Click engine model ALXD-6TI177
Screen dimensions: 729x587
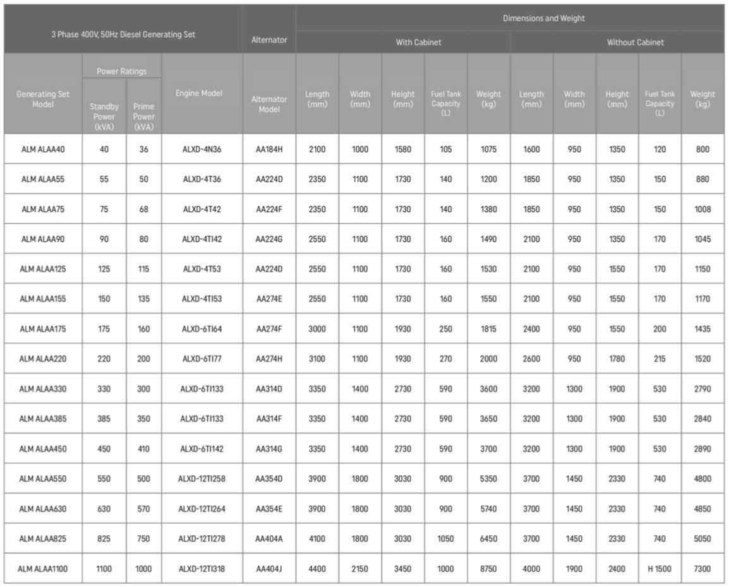202,359
